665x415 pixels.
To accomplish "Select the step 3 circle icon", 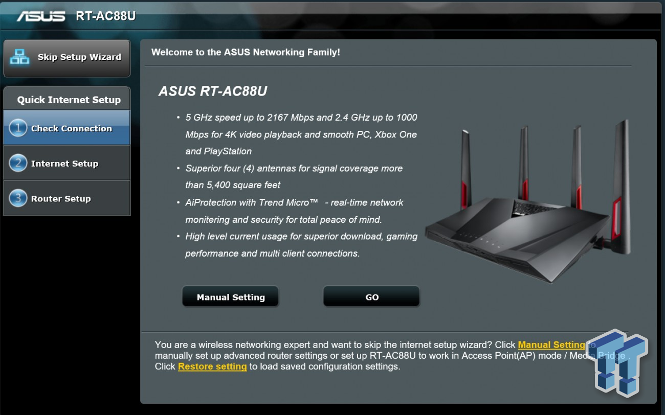I will 18,198.
